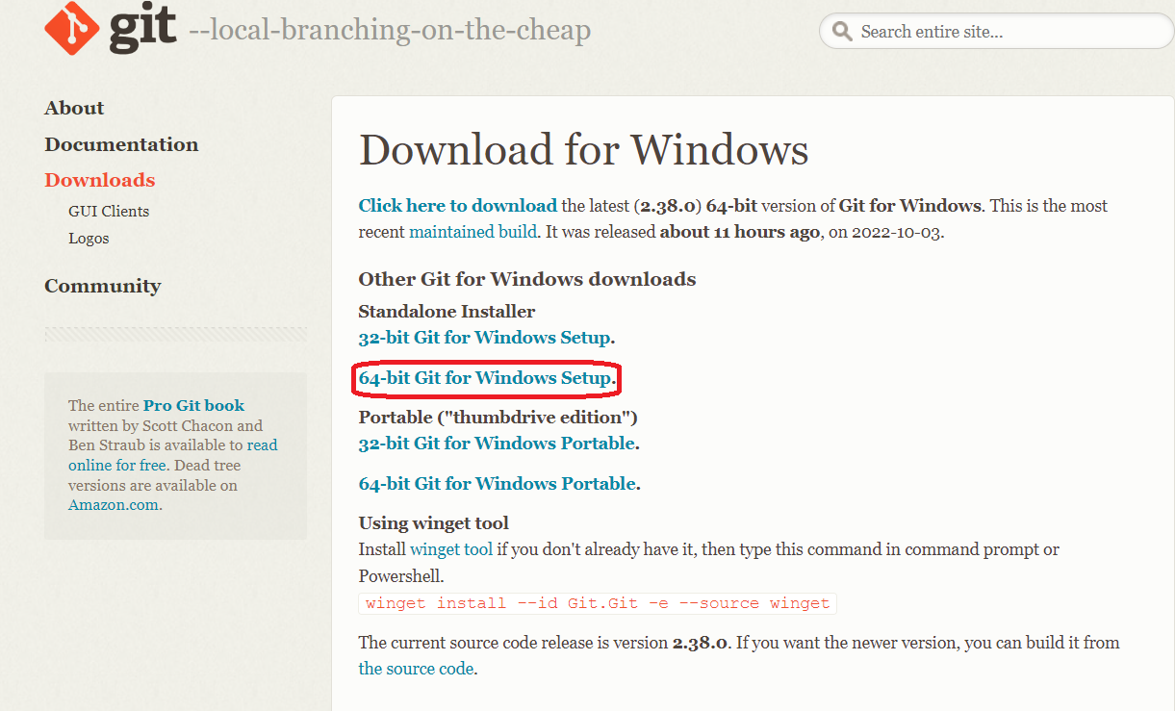The height and width of the screenshot is (711, 1175).
Task: Click the Git logo
Action: (111, 28)
